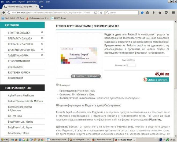This screenshot has width=177, height=142.
Task: Click the Добави в количката button
Action: 156,80
